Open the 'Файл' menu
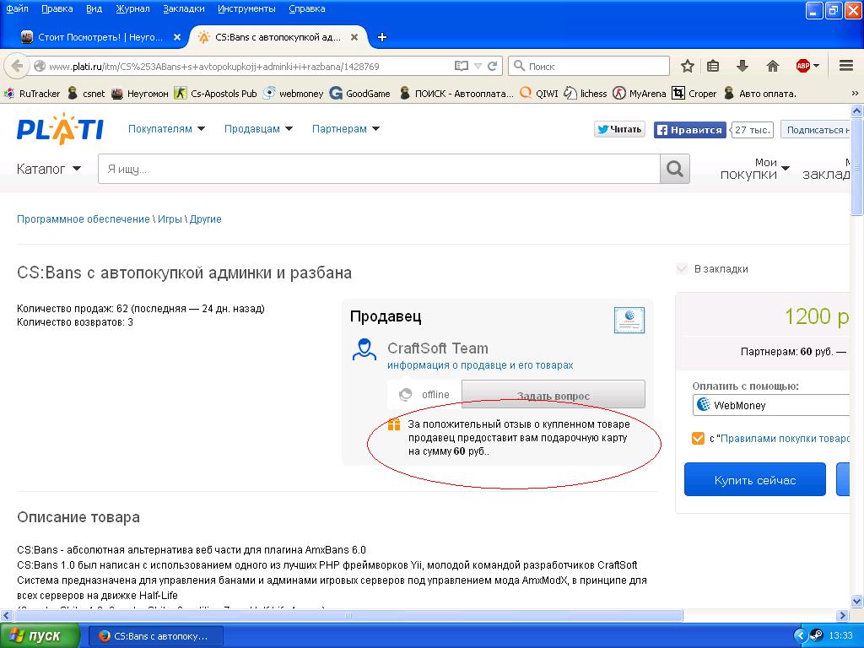 pyautogui.click(x=17, y=8)
